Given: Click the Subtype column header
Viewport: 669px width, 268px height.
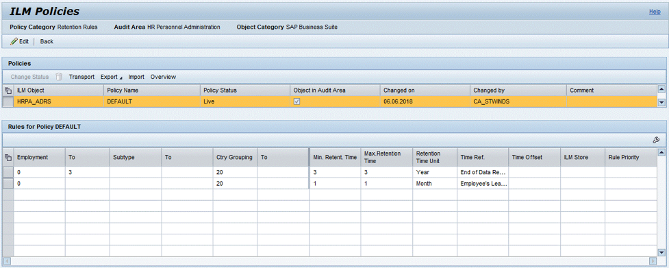Looking at the screenshot, I should (136, 158).
